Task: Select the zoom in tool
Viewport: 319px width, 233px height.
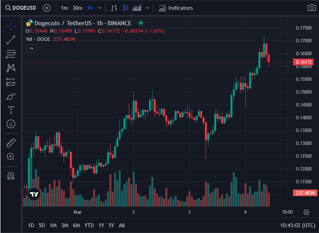Action: point(11,156)
